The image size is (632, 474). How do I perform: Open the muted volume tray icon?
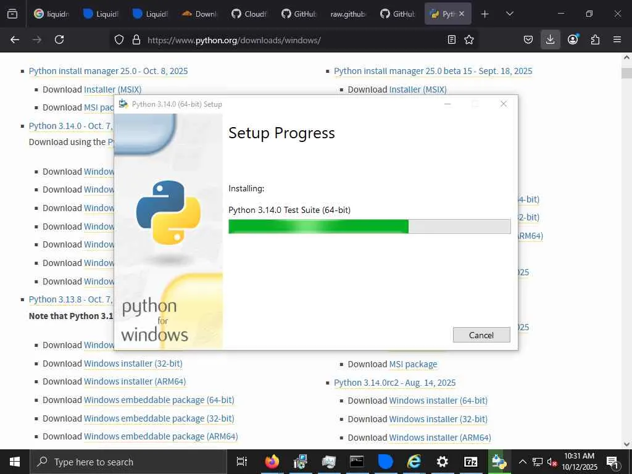[x=552, y=462]
